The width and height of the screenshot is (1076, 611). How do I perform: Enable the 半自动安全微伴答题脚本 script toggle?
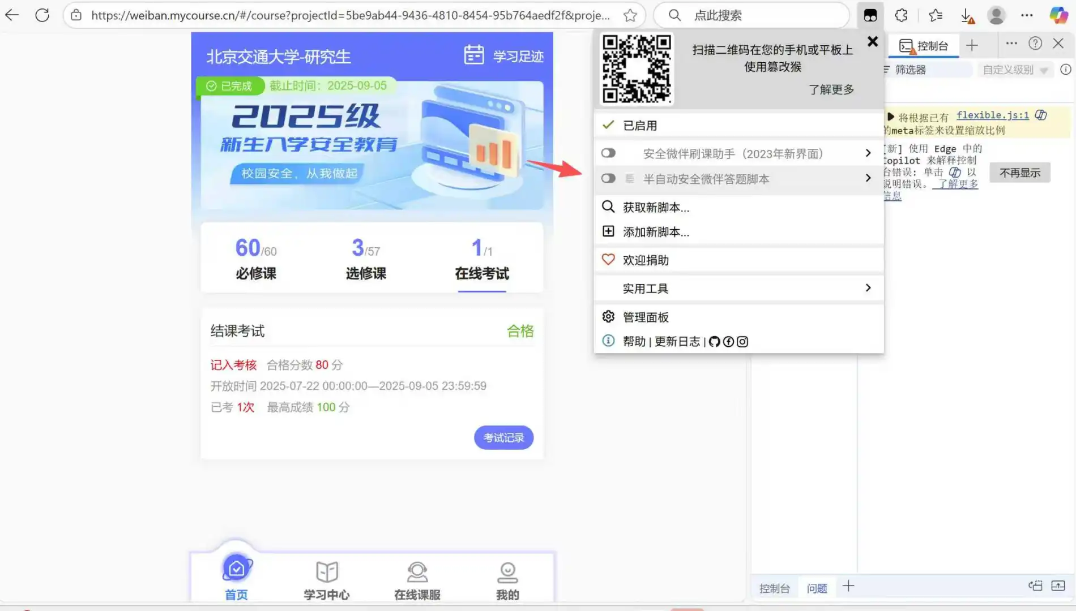coord(608,179)
